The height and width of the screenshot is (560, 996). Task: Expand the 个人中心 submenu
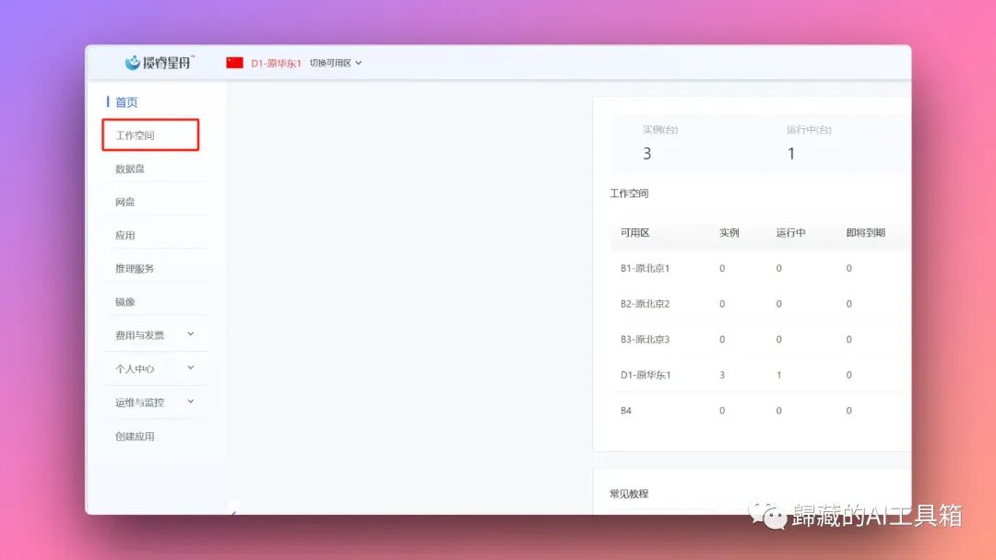coord(154,368)
